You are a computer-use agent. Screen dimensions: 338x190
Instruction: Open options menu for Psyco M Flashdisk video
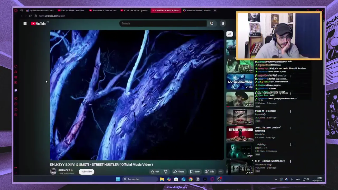click(291, 111)
